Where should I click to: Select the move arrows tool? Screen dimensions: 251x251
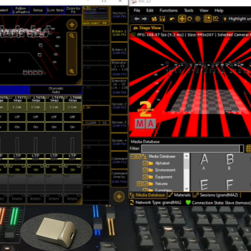182,19
